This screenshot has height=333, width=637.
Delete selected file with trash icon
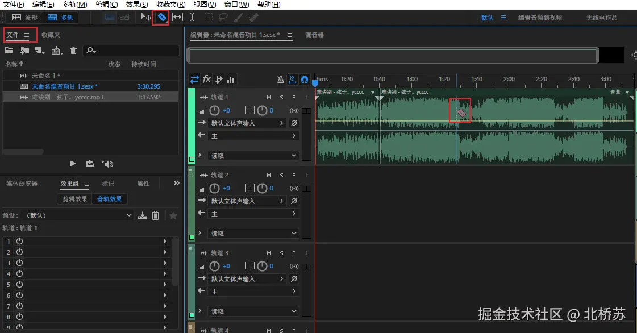coord(73,51)
